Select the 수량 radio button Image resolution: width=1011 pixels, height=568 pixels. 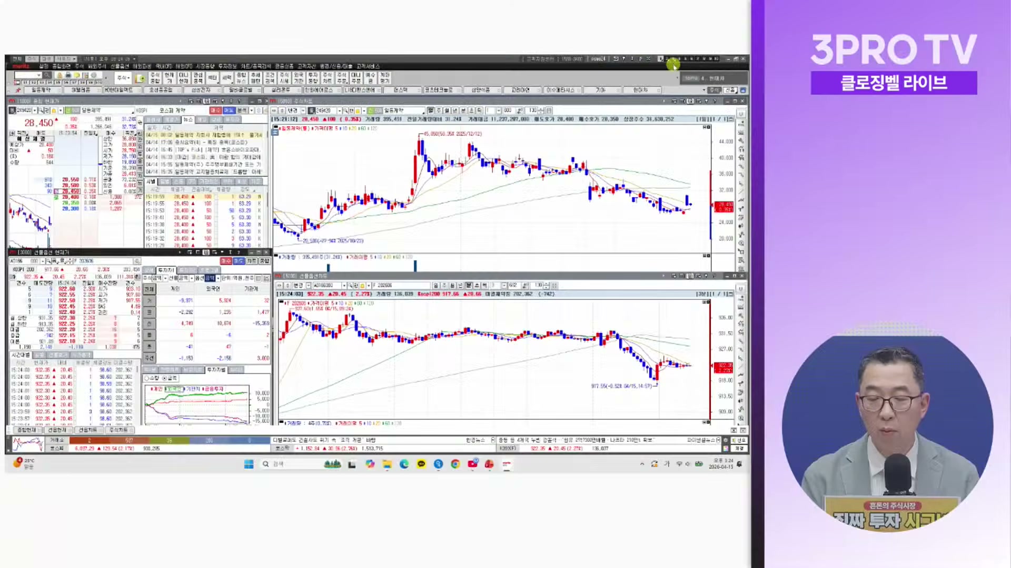[x=146, y=378]
